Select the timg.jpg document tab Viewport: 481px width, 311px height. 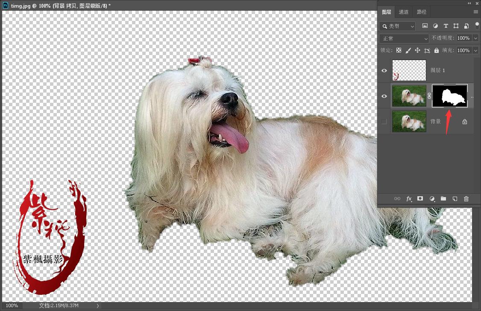tap(61, 6)
